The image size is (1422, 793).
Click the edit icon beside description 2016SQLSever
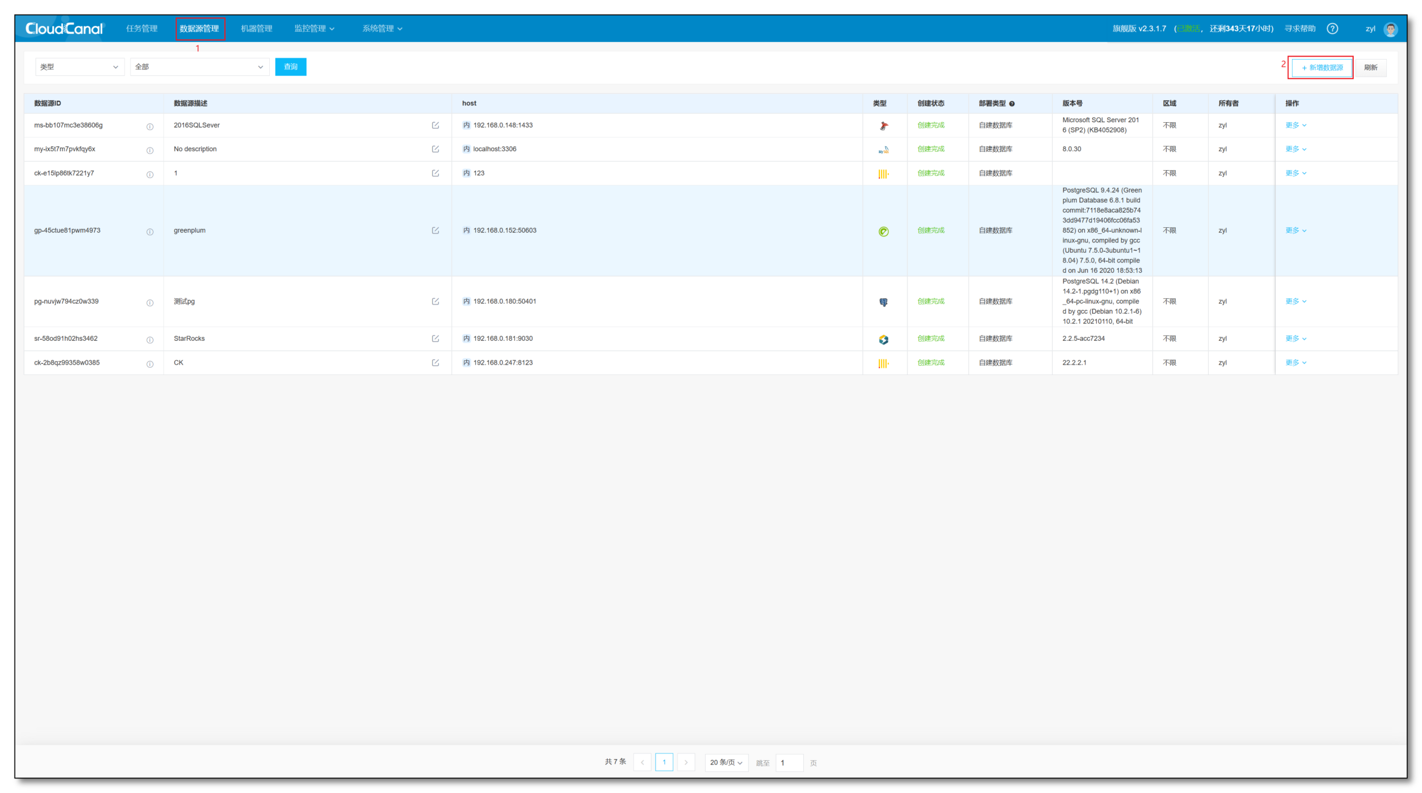pos(436,125)
